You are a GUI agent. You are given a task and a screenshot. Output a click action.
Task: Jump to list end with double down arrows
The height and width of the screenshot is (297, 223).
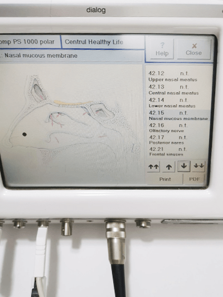click(198, 165)
